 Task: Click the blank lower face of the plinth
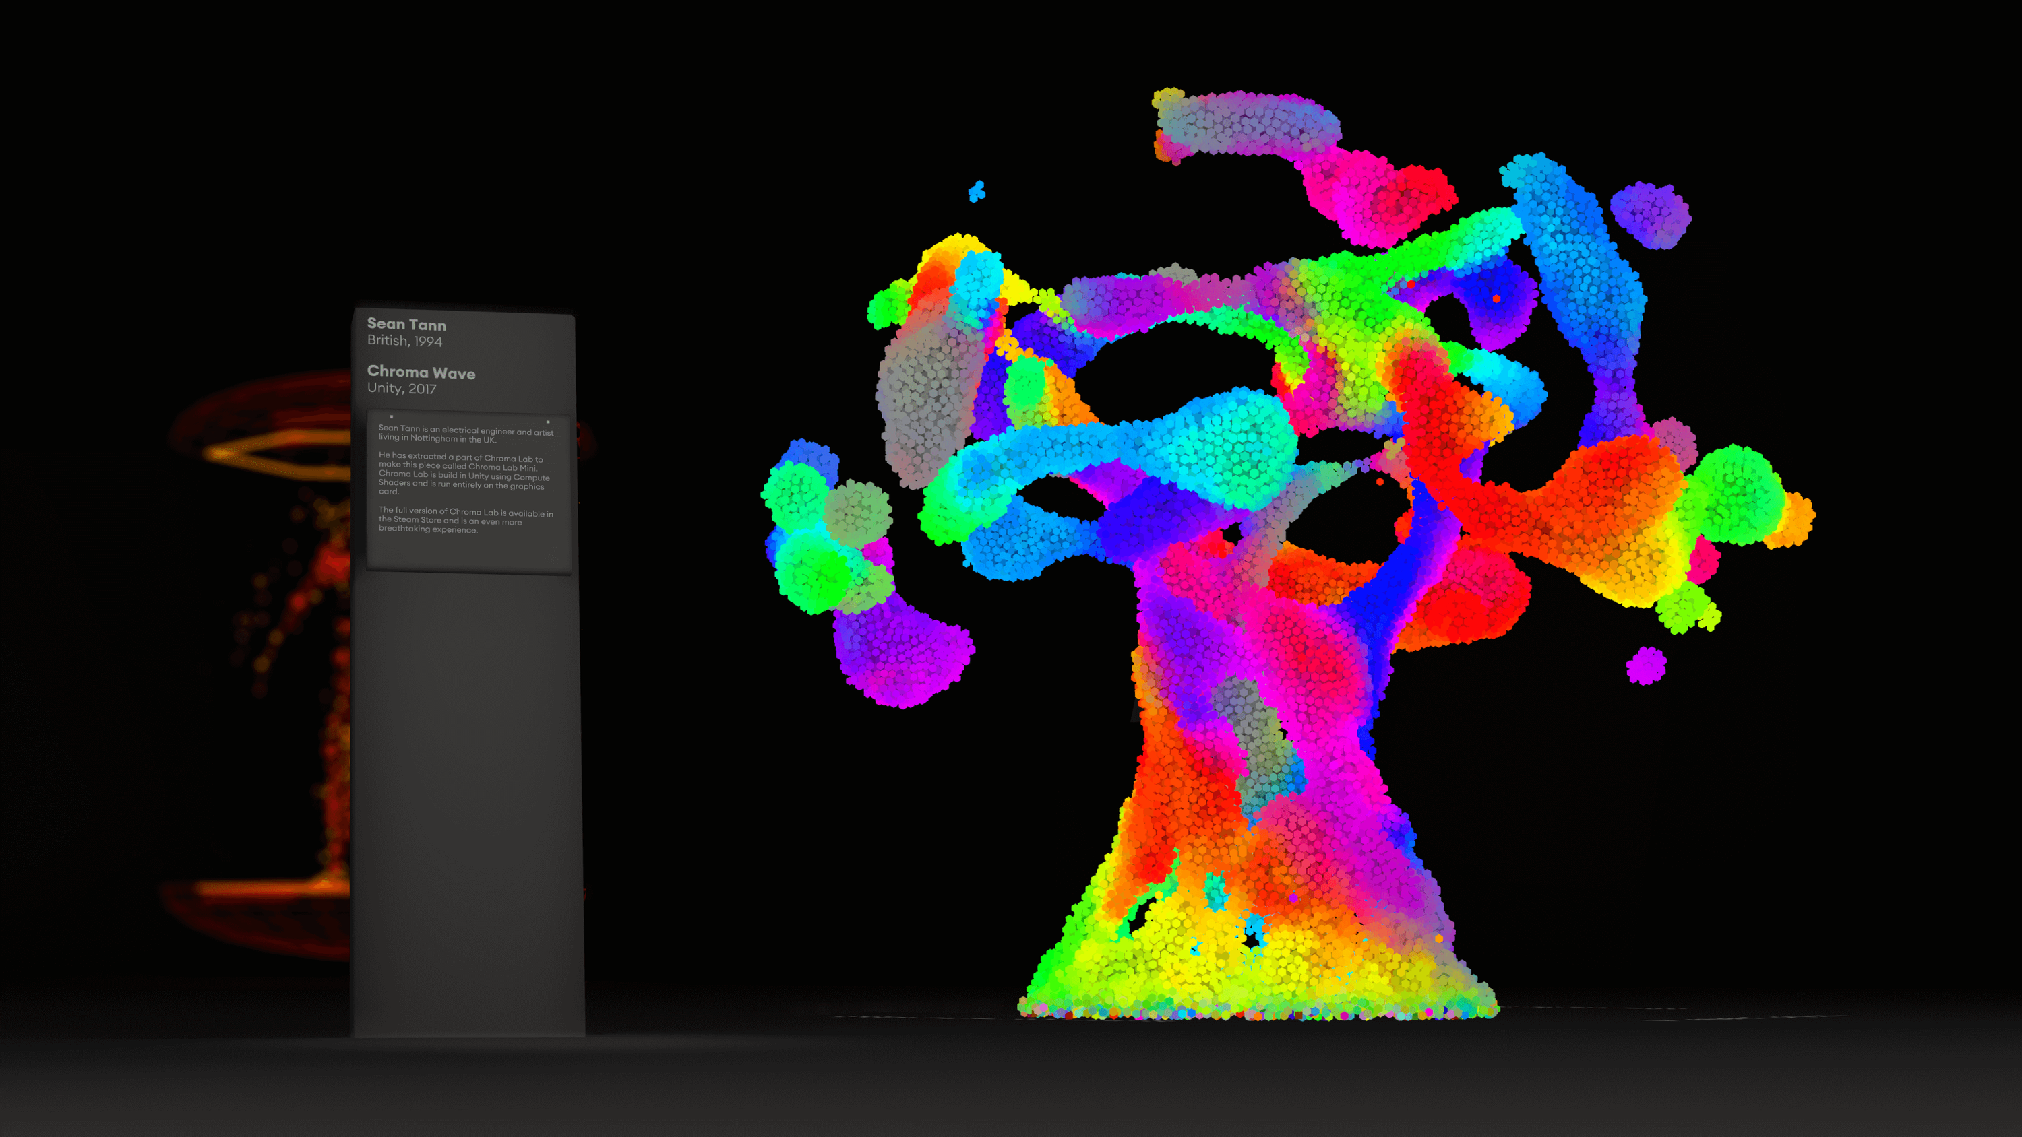click(x=468, y=800)
